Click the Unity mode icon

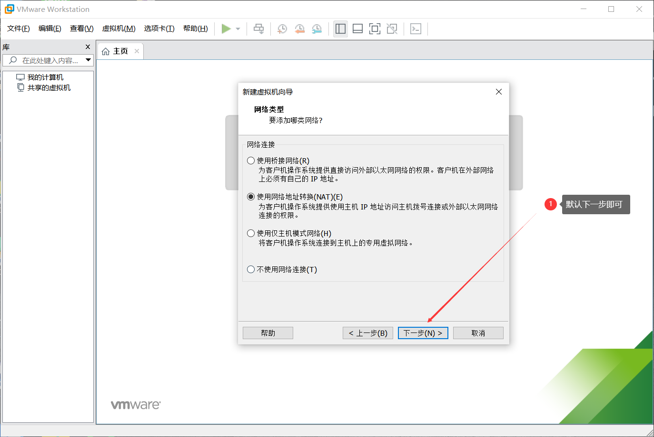click(x=392, y=29)
